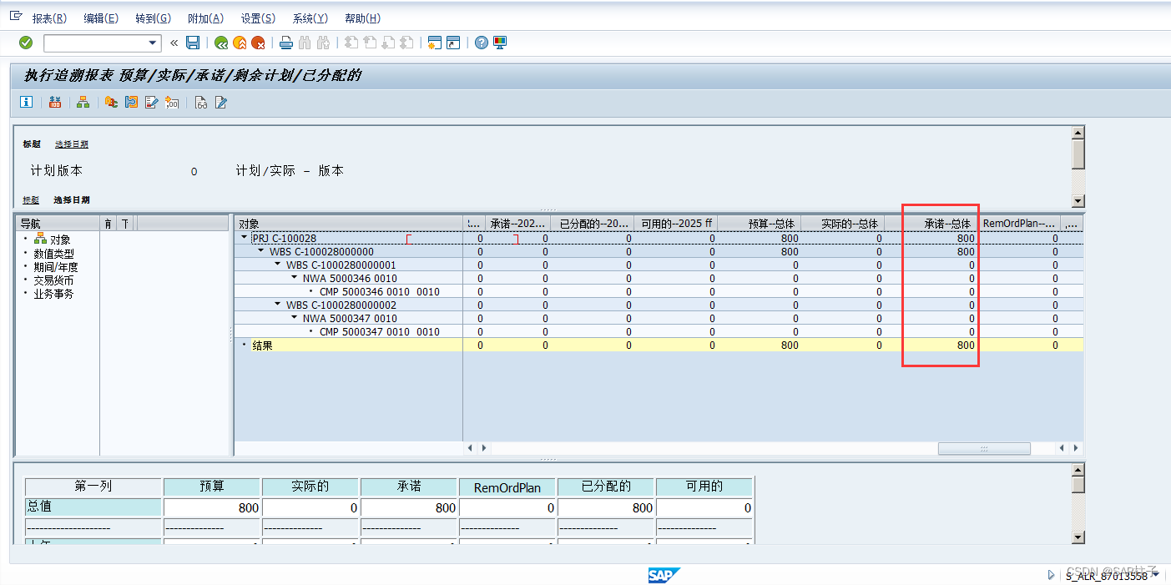
Task: Click the green Back icon
Action: 221,43
